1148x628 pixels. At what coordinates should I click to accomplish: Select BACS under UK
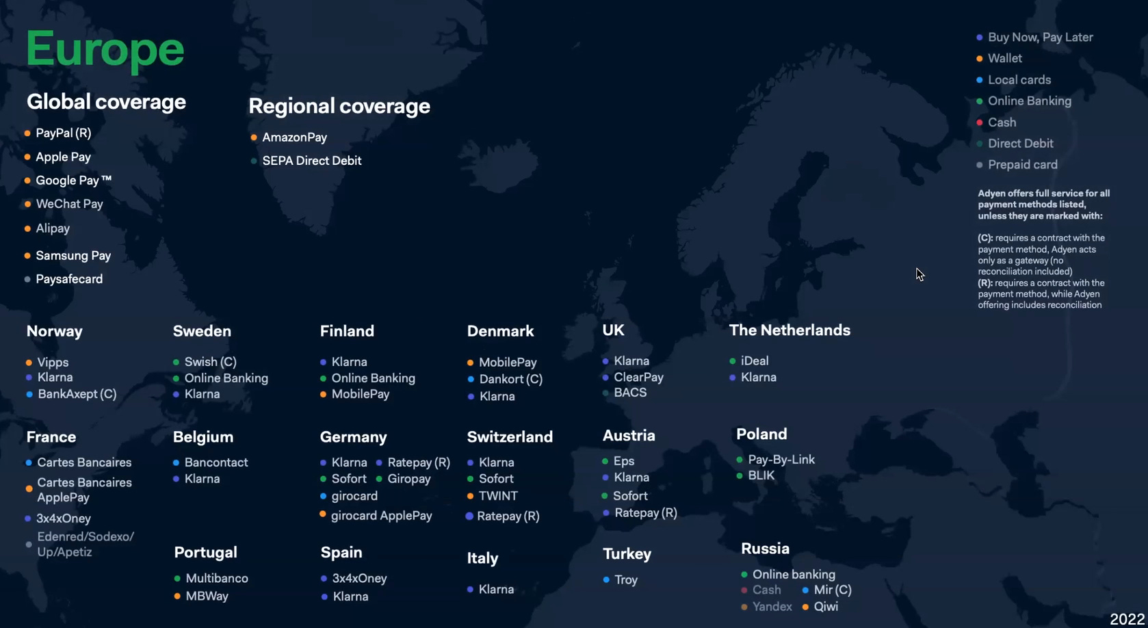click(x=630, y=393)
